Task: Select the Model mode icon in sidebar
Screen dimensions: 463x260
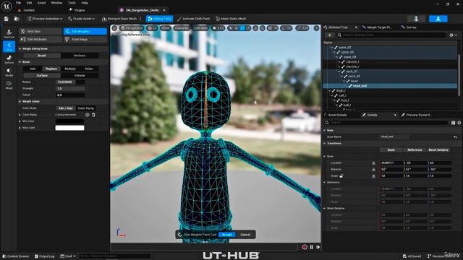Action: [x=9, y=72]
